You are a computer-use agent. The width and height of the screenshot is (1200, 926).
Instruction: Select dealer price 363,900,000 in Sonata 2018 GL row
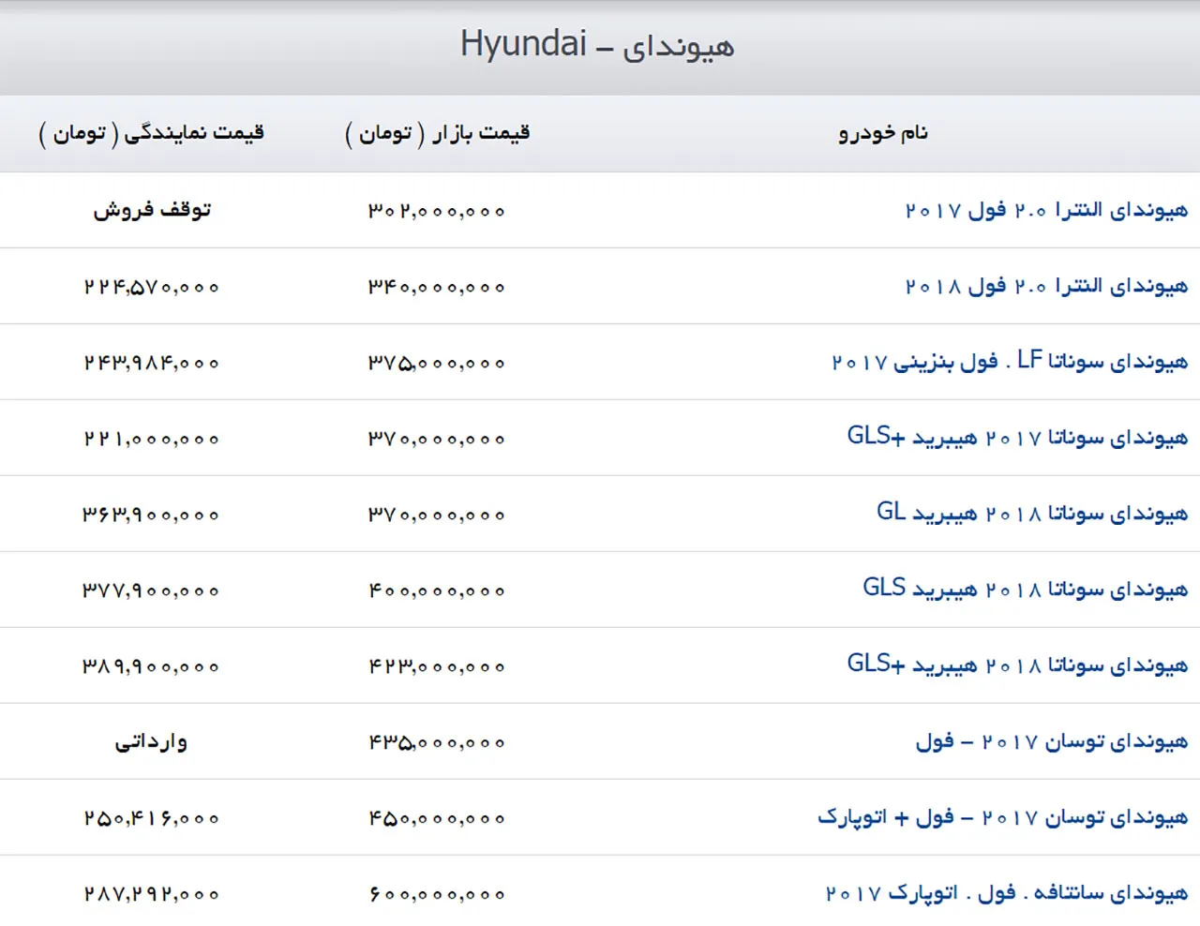point(151,515)
